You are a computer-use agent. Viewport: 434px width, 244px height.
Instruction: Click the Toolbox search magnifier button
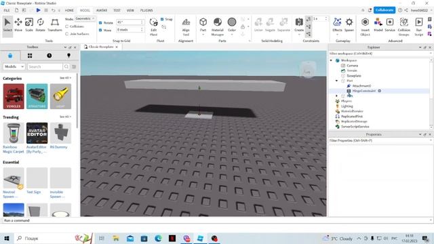[66, 66]
